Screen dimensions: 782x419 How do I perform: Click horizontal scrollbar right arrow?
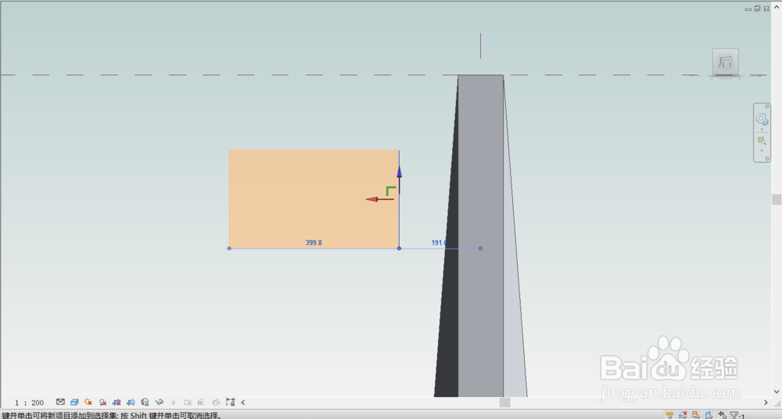click(x=766, y=402)
